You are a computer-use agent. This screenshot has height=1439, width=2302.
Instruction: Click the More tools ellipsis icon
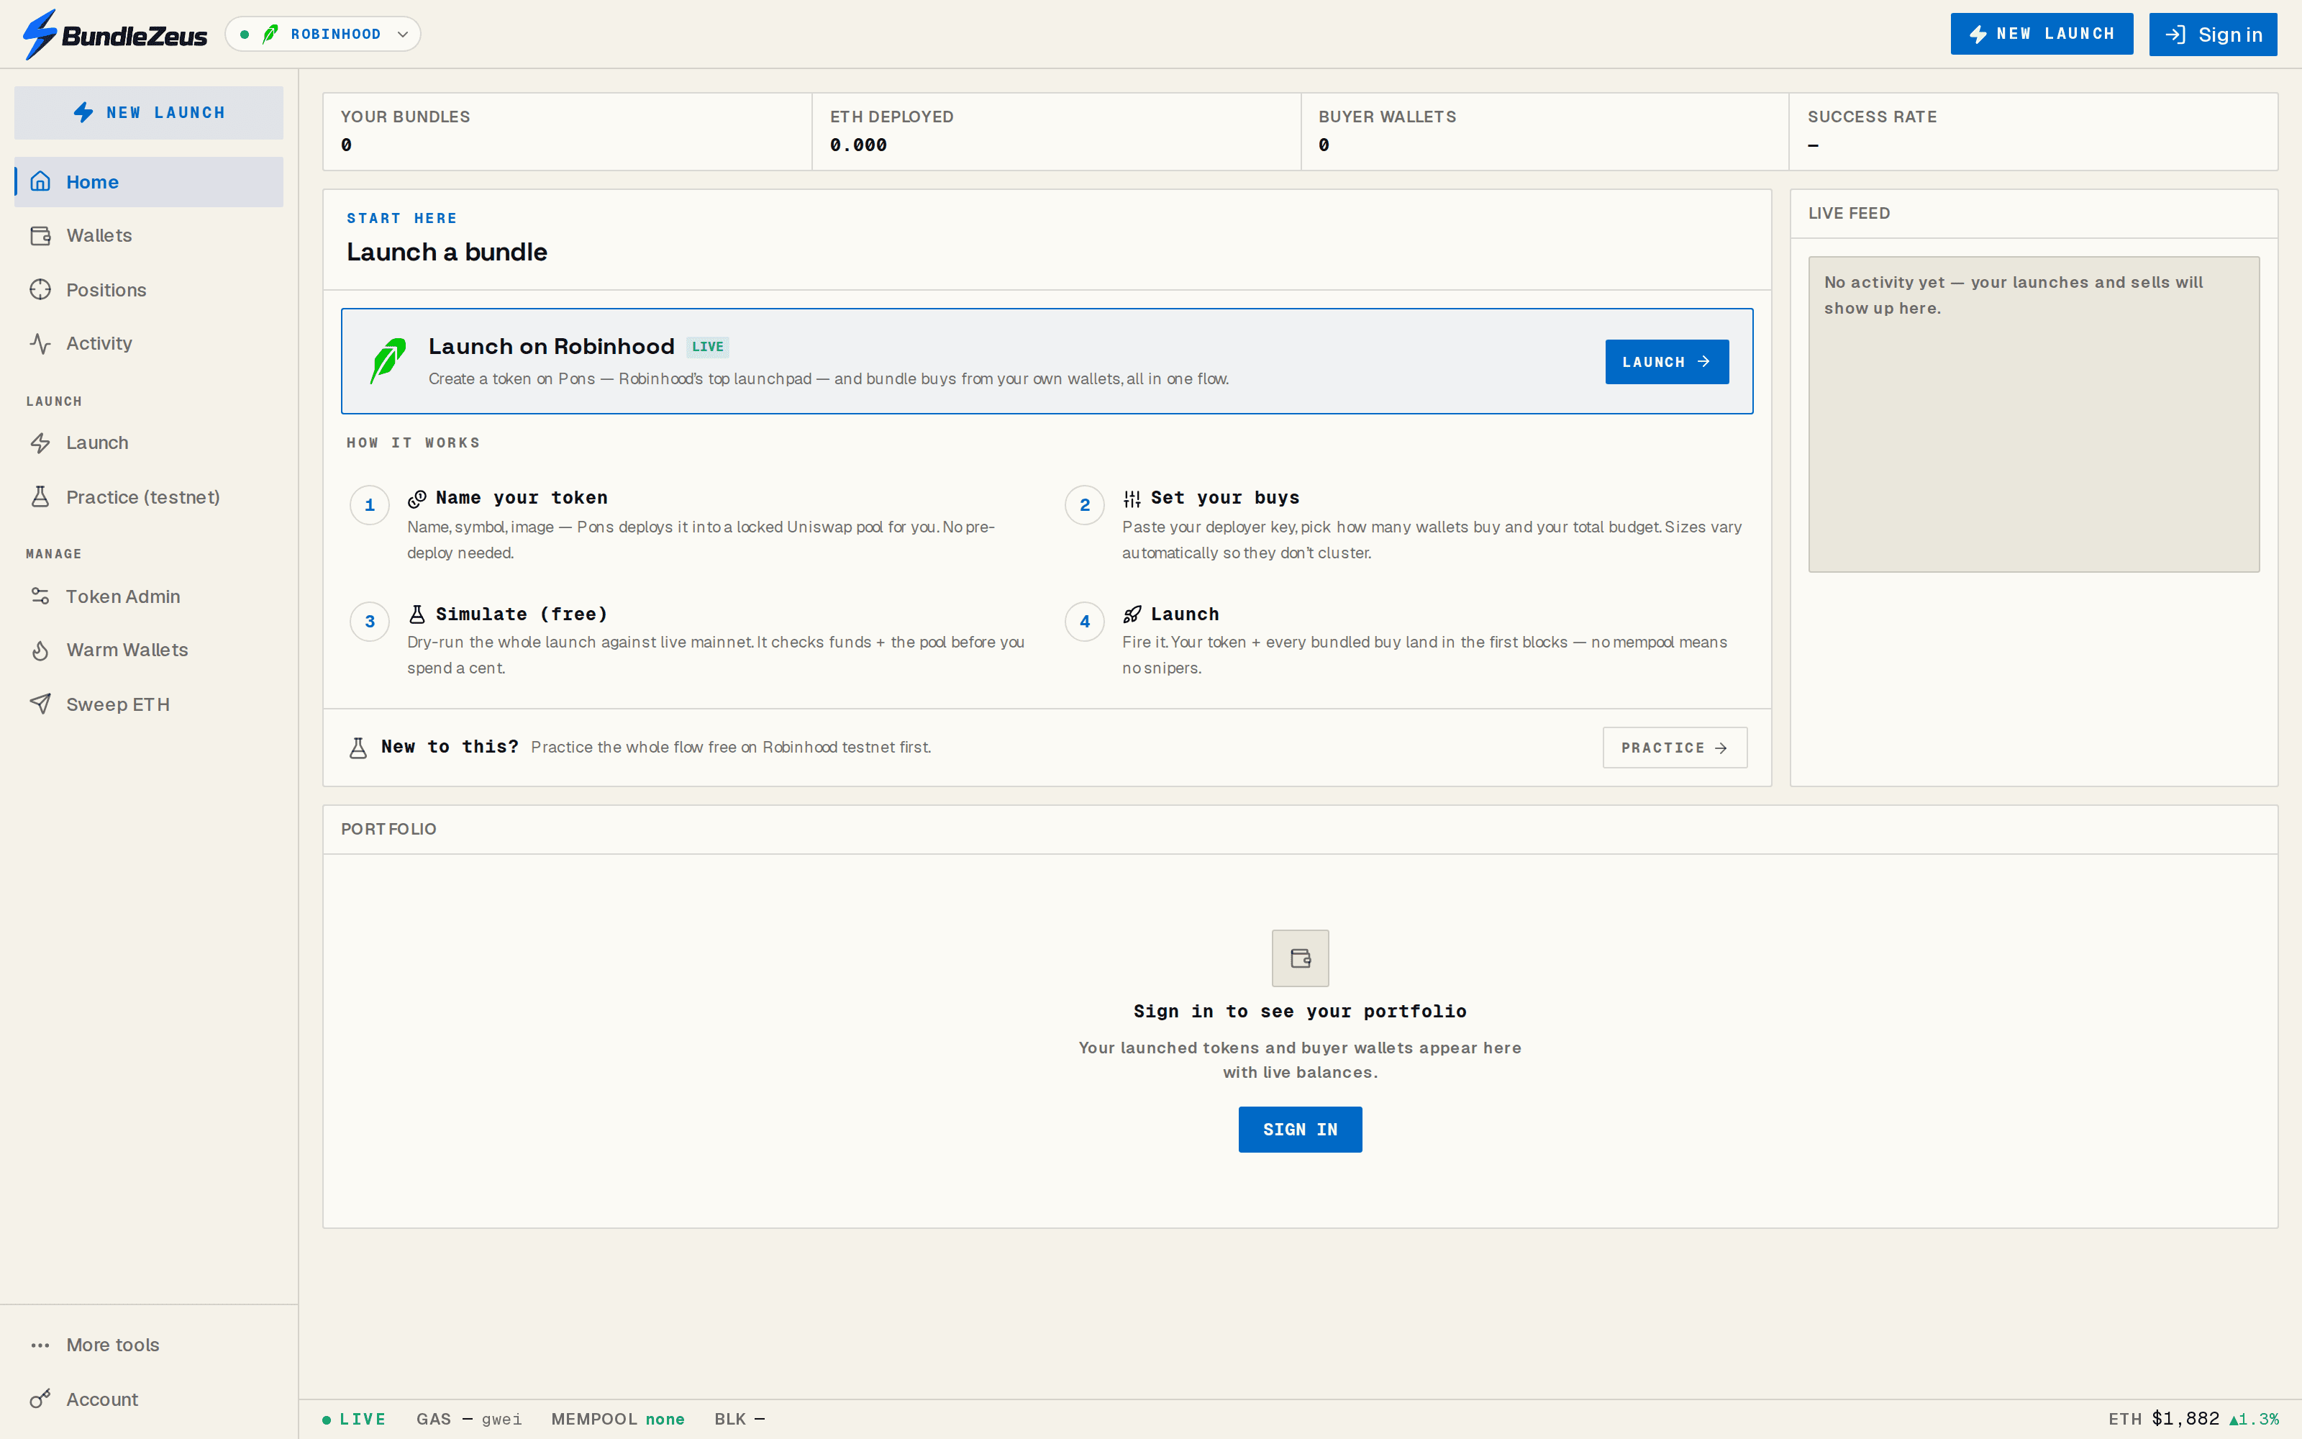point(40,1345)
